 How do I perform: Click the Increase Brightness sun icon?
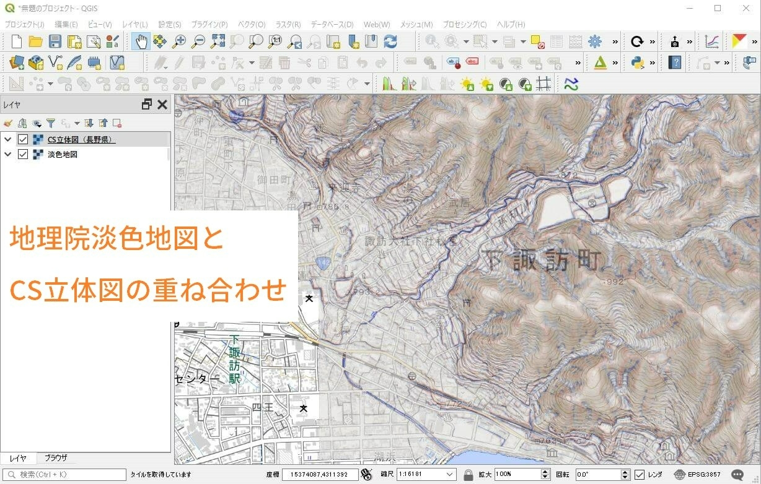467,84
